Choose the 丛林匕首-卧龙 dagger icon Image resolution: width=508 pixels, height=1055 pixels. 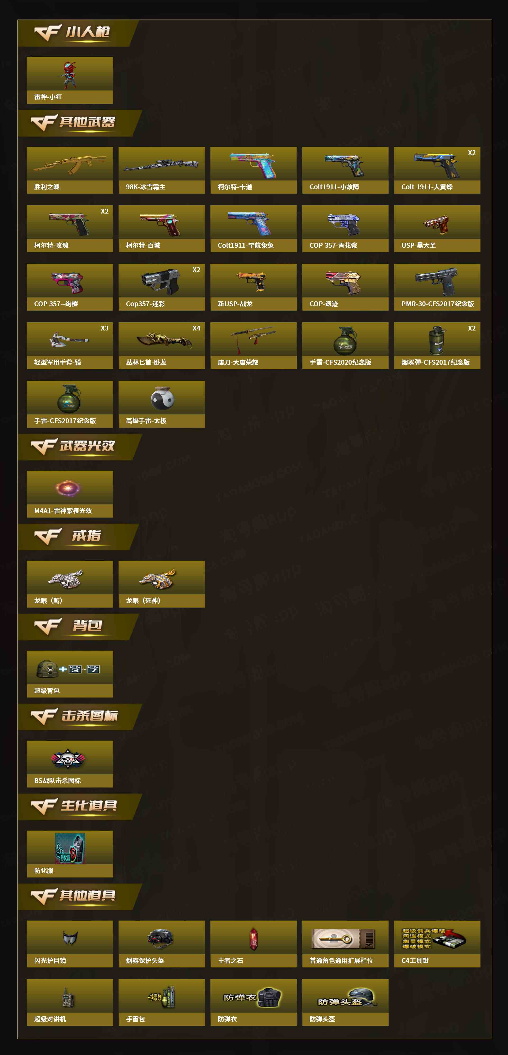164,340
